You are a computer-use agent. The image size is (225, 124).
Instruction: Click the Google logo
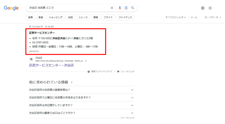pos(11,8)
